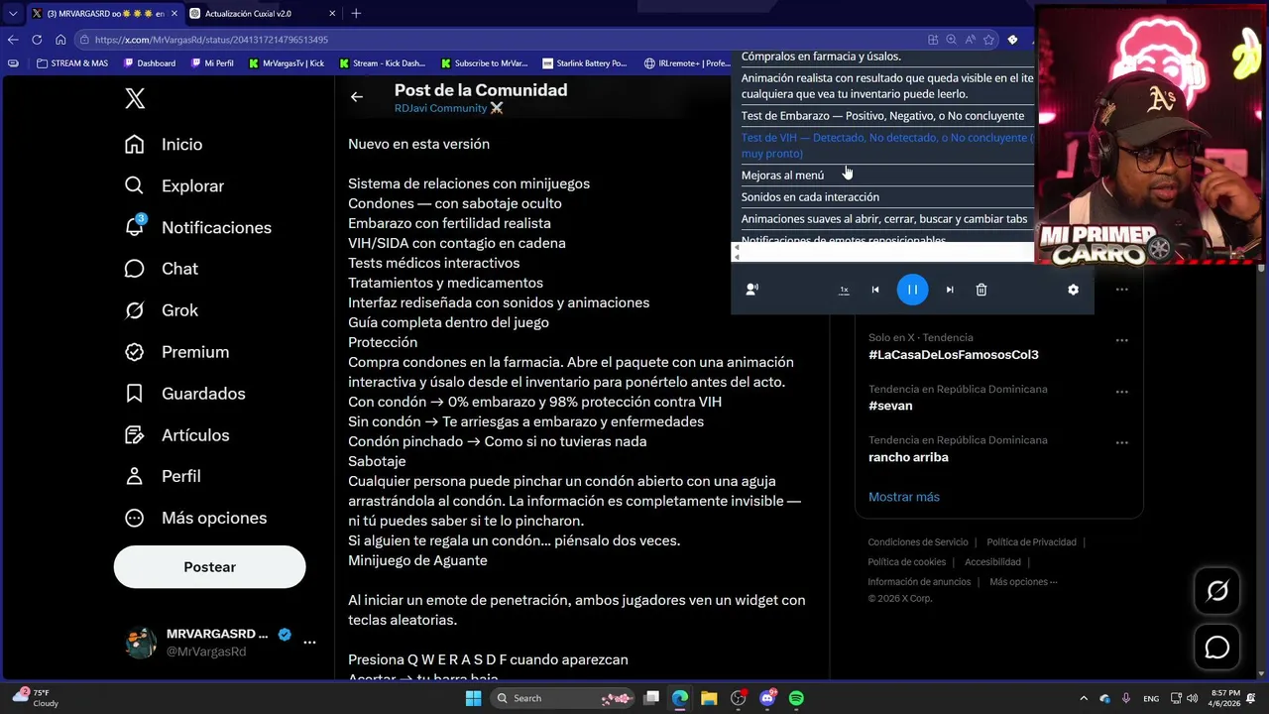Show hidden system tray icons

[1084, 698]
